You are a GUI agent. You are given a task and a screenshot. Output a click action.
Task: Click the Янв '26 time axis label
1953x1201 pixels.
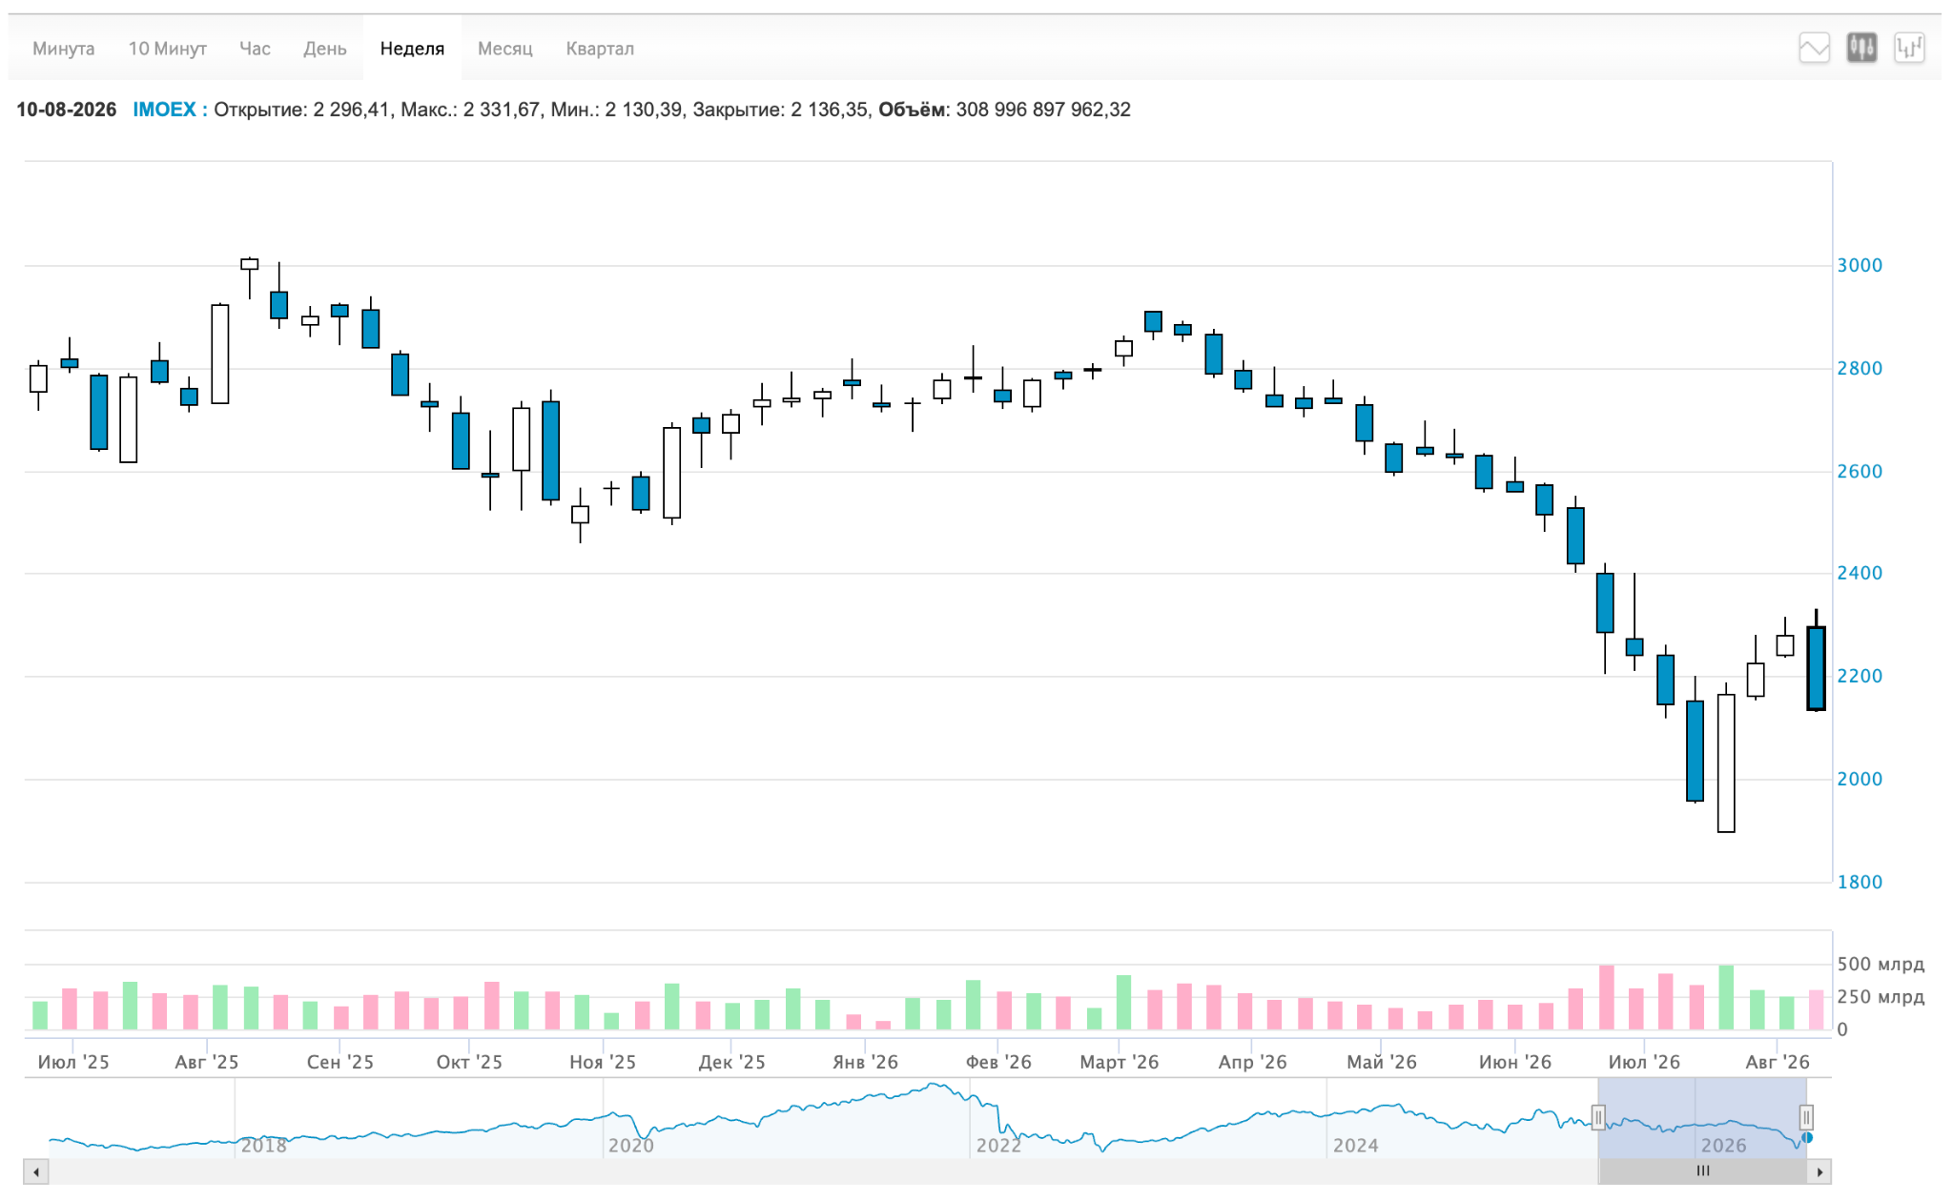click(x=865, y=1062)
